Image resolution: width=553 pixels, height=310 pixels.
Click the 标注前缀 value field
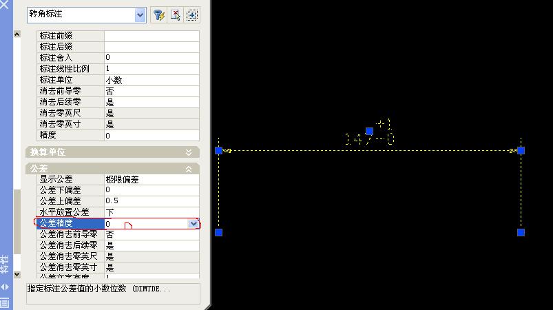click(152, 36)
